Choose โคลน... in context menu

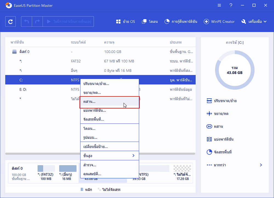[110, 129]
